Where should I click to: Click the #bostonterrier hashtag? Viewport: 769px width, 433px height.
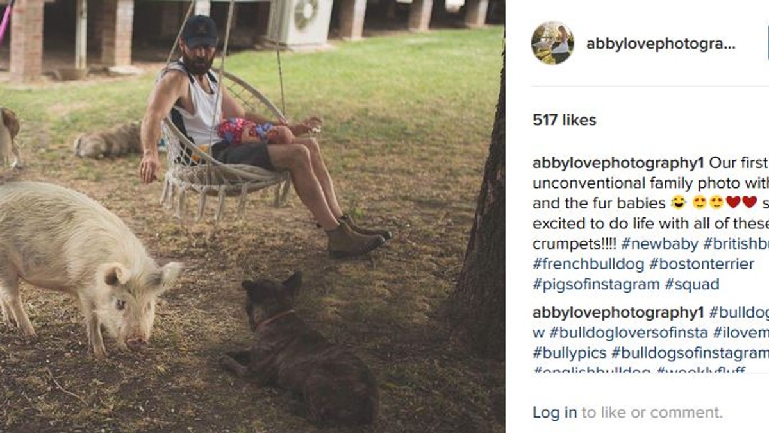coord(702,264)
